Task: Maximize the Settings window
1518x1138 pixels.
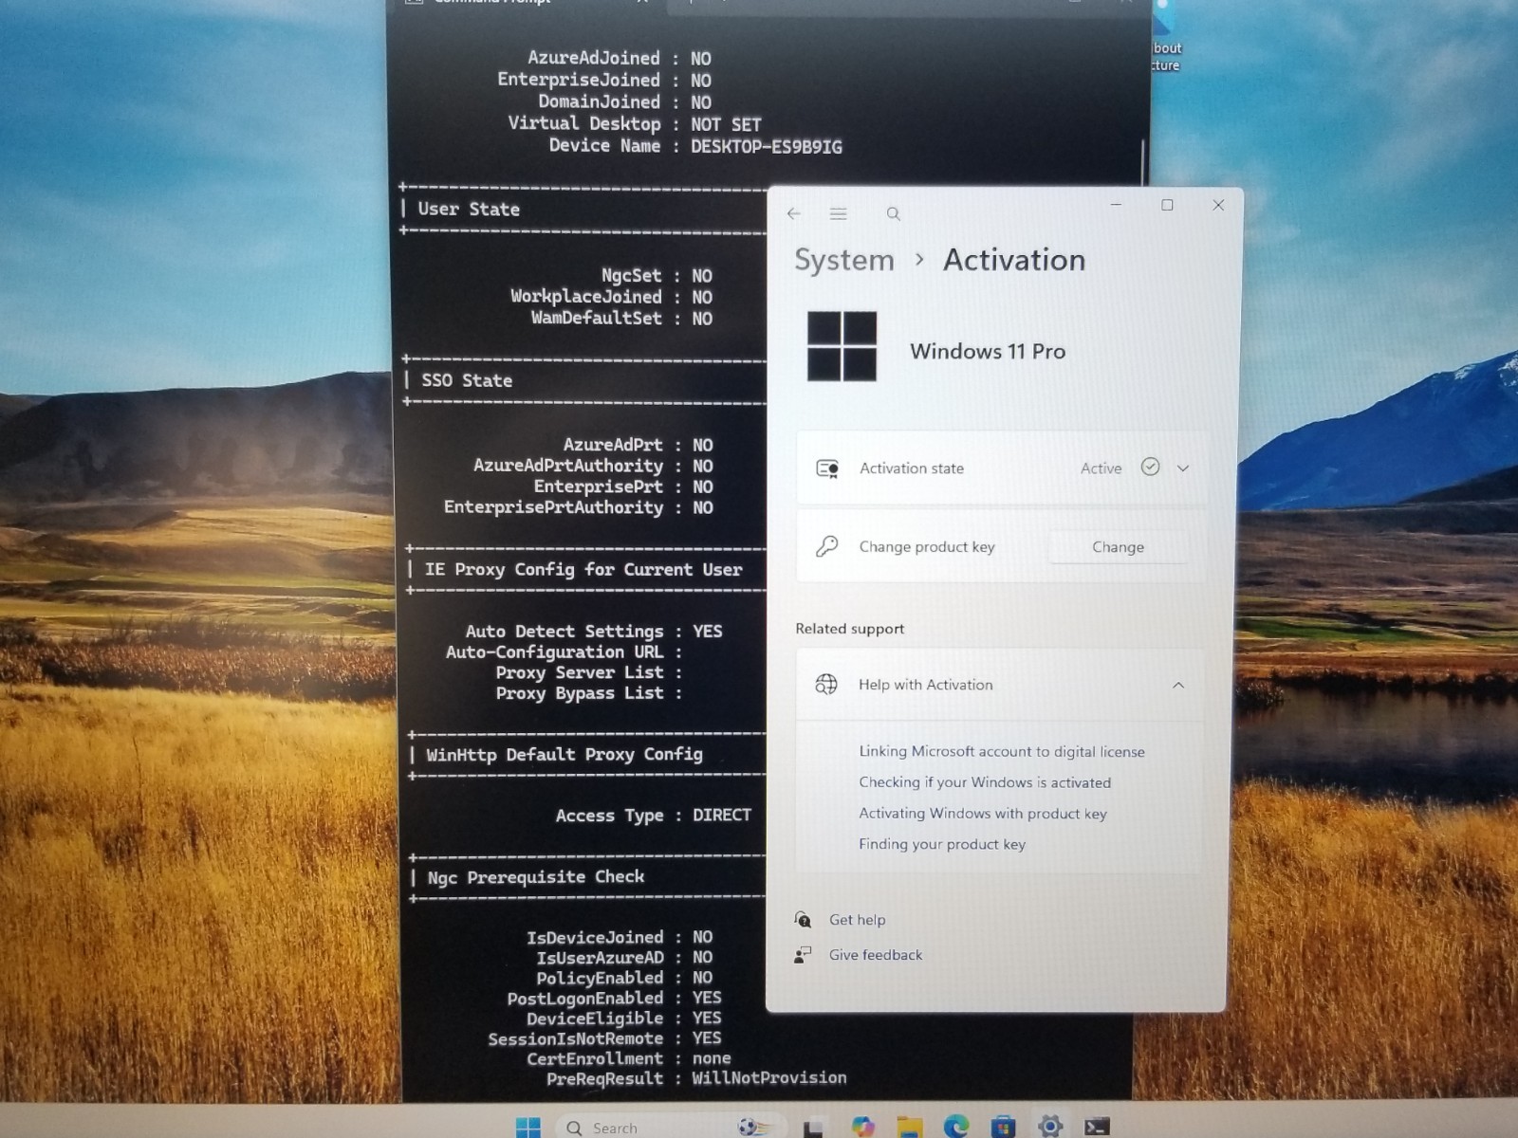Action: 1167,205
